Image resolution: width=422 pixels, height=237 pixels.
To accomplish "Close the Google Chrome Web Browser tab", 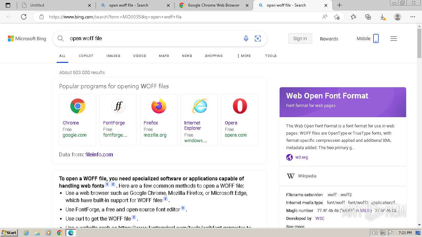I will 247,5.
